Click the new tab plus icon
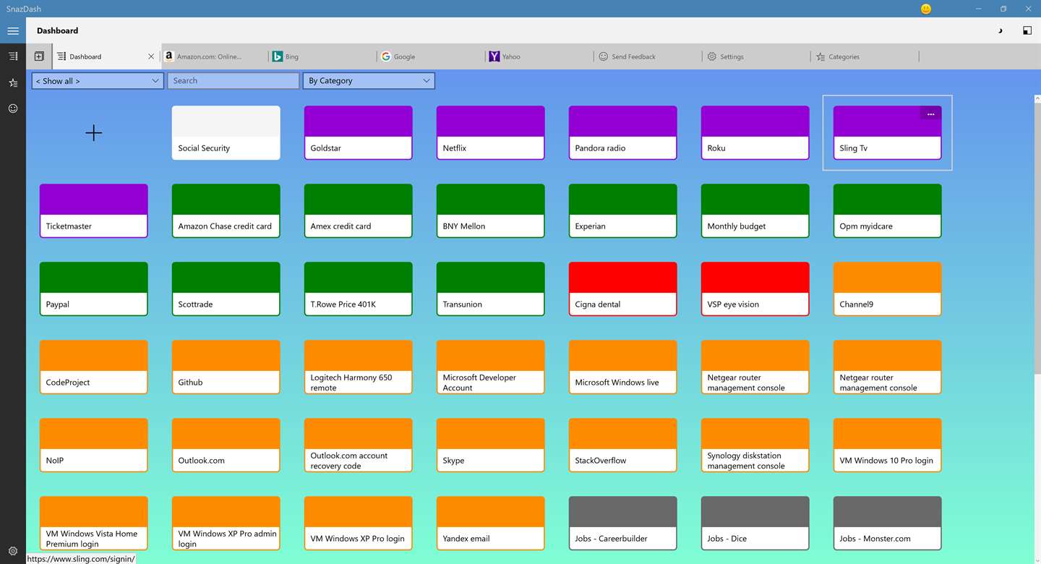 [x=39, y=56]
